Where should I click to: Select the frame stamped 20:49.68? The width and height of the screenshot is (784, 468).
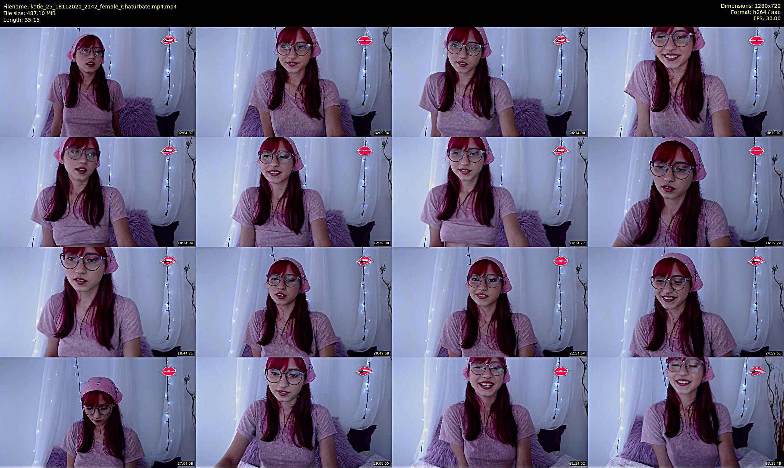coord(294,302)
